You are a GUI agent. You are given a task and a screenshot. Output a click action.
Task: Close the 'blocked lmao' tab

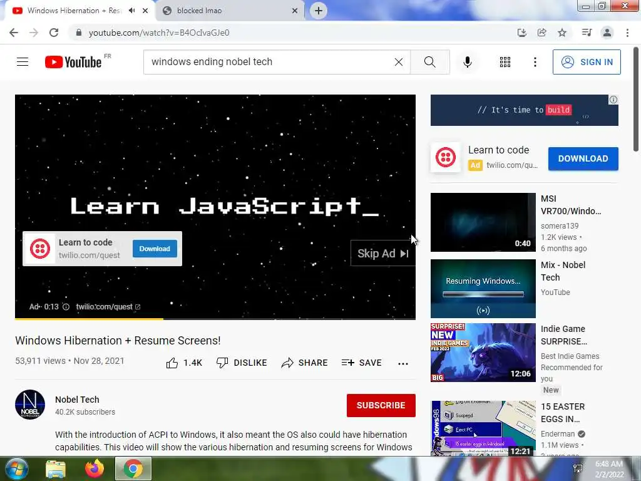pos(295,11)
